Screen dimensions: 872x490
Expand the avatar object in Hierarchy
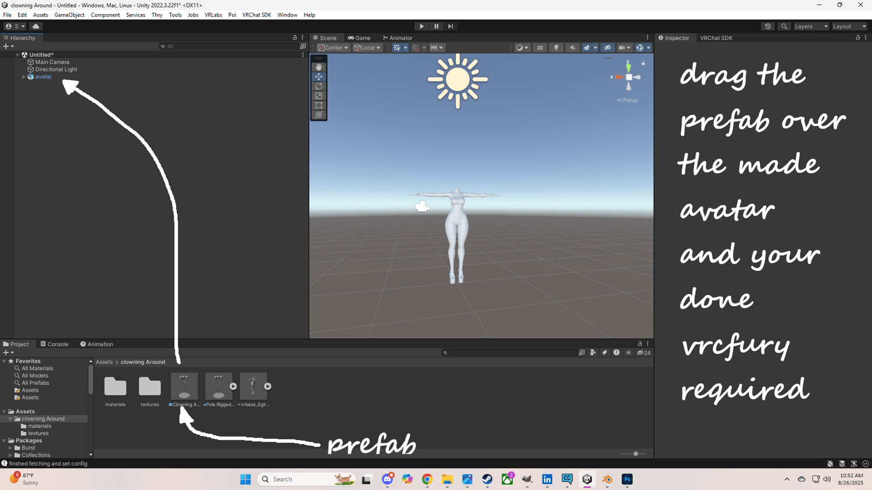coord(24,77)
